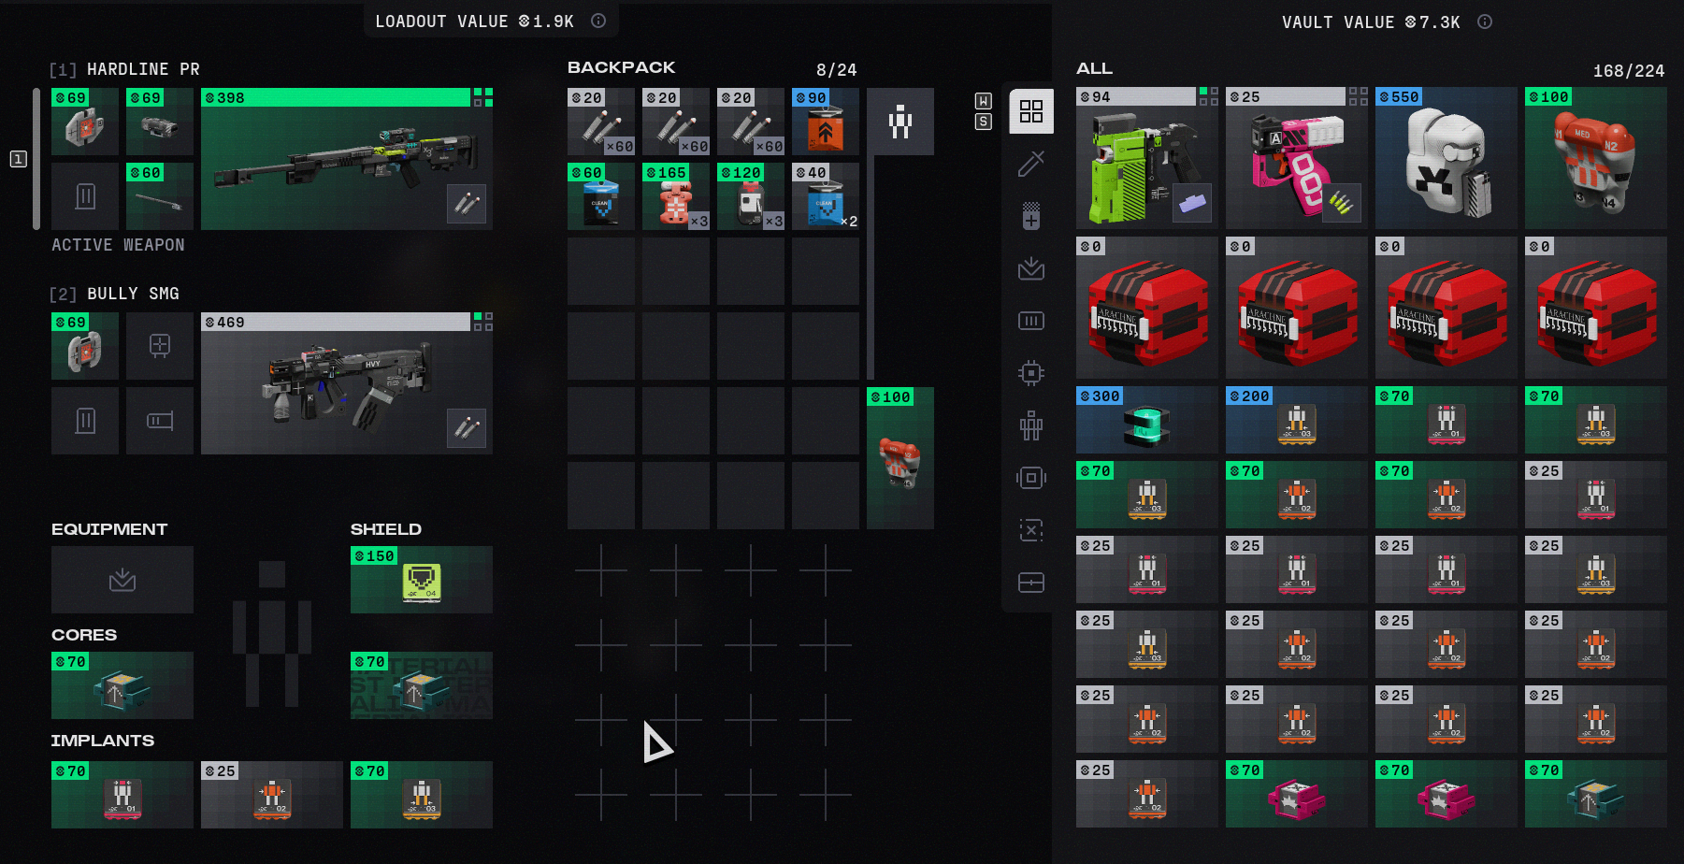This screenshot has width=1684, height=864.
Task: Filter vault by the chip icon
Action: (1031, 373)
